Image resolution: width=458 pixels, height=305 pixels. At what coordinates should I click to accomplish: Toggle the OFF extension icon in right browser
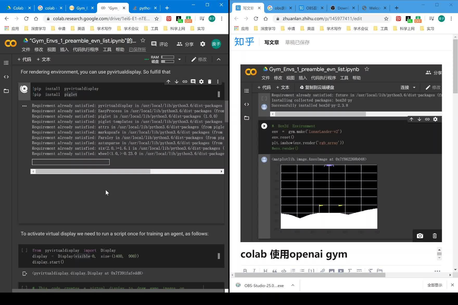[418, 19]
